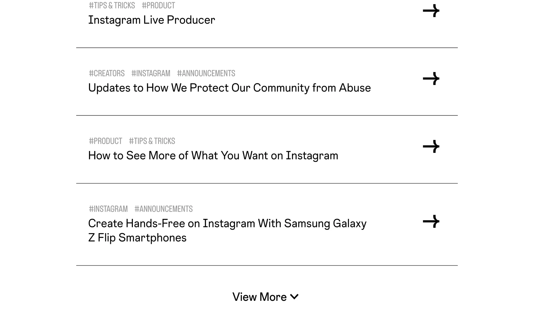
Task: Click the View More text
Action: (259, 297)
